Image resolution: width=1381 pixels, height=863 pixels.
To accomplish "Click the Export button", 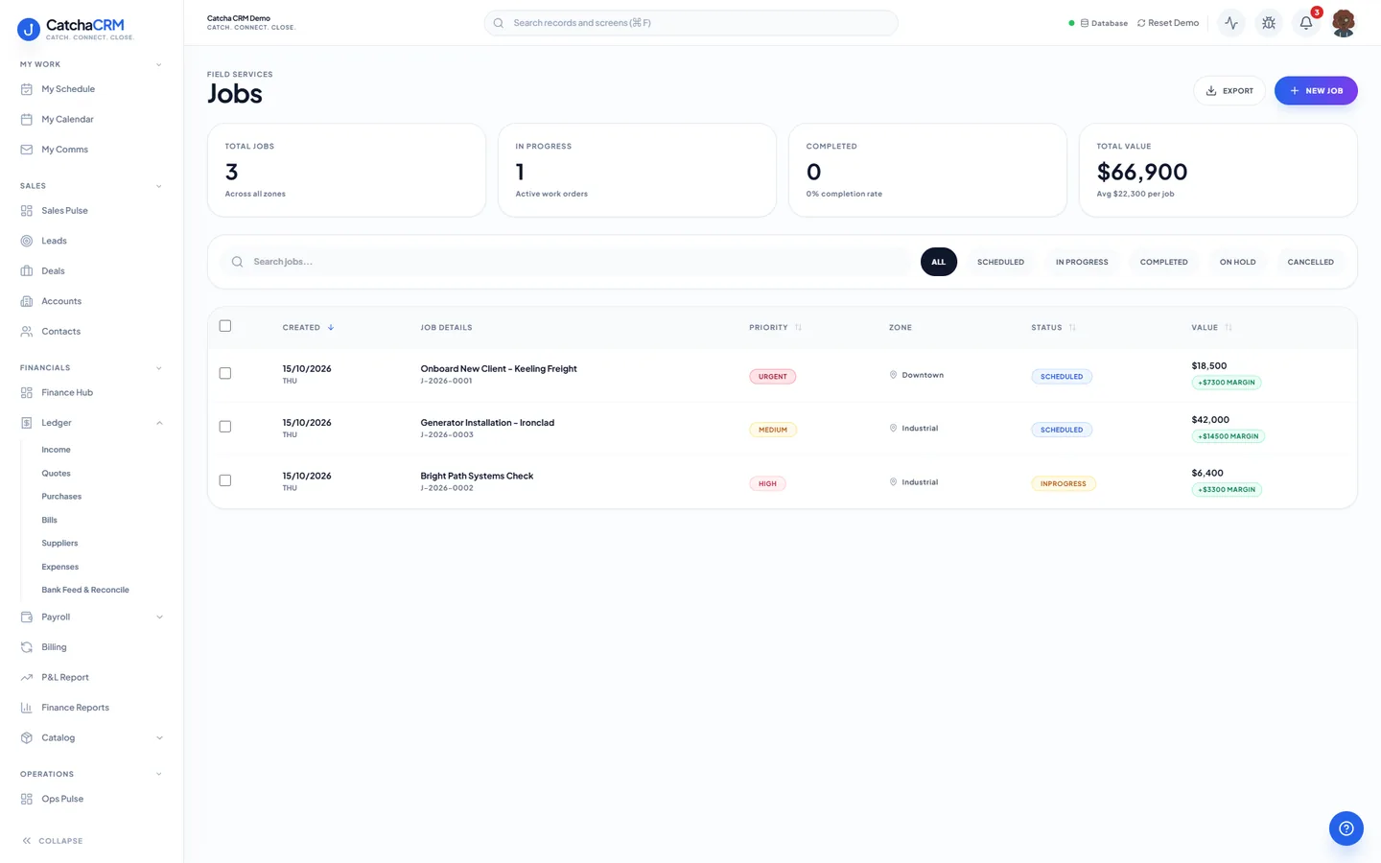I will point(1229,91).
